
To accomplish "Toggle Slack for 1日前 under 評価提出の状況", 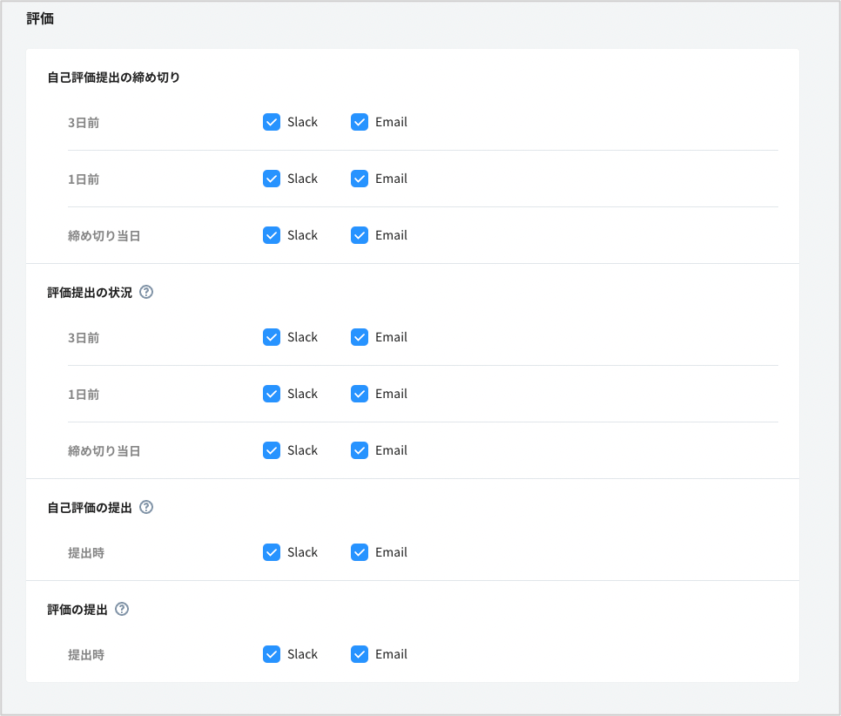I will [x=272, y=394].
